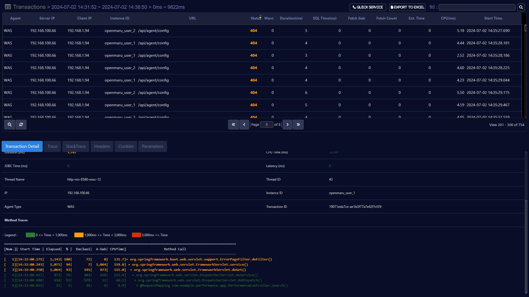
Task: Open the Headers tab
Action: click(102, 146)
